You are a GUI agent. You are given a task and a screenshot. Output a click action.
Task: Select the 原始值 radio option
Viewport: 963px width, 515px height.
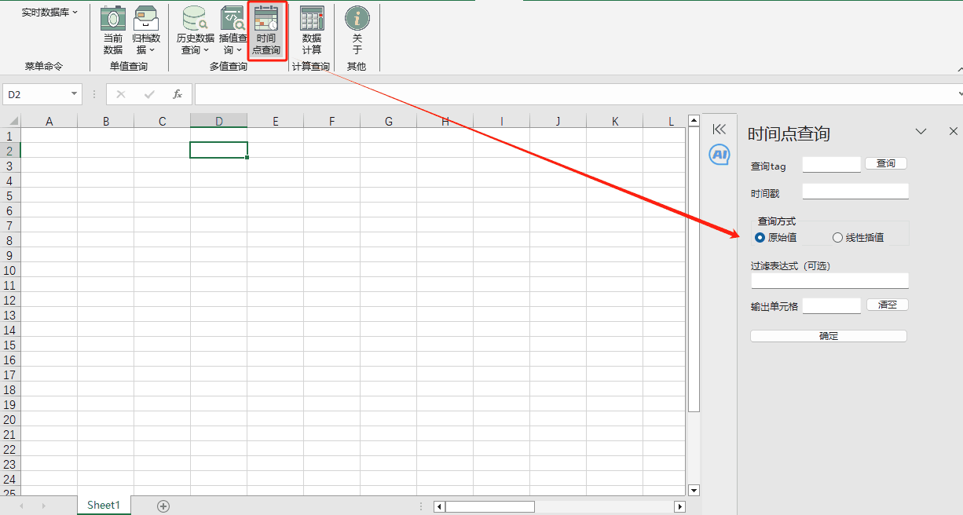[x=776, y=237]
